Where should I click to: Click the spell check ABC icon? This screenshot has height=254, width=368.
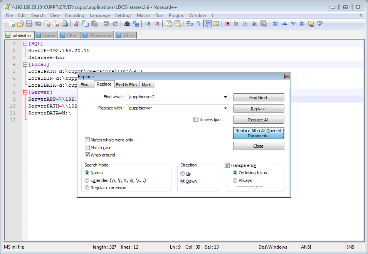click(319, 24)
